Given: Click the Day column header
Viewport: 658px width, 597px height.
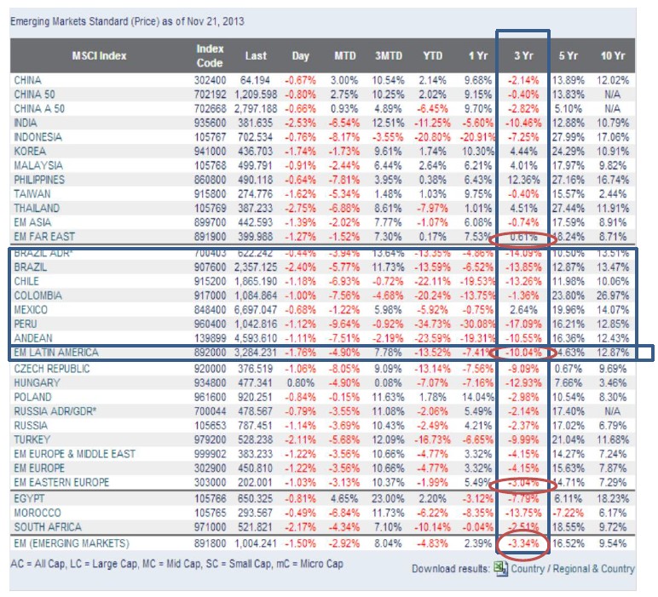Looking at the screenshot, I should pos(301,55).
